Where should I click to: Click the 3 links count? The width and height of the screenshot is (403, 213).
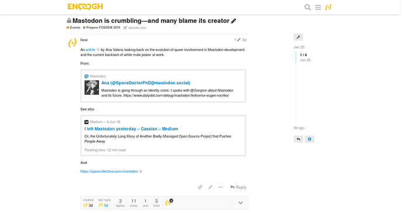click(157, 202)
